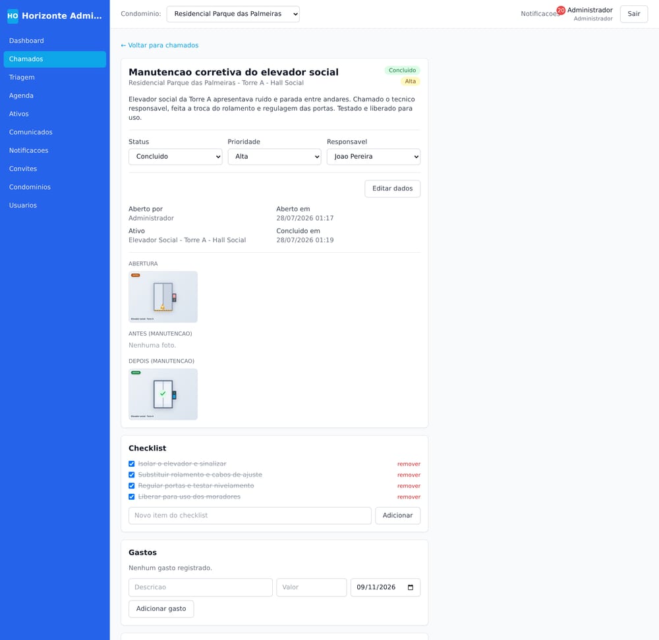
Task: Open the calendar picker in the expense date field
Action: (411, 587)
